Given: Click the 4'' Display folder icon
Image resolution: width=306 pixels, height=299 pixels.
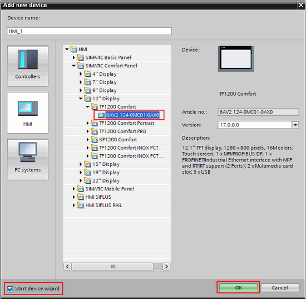Looking at the screenshot, I should click(87, 74).
